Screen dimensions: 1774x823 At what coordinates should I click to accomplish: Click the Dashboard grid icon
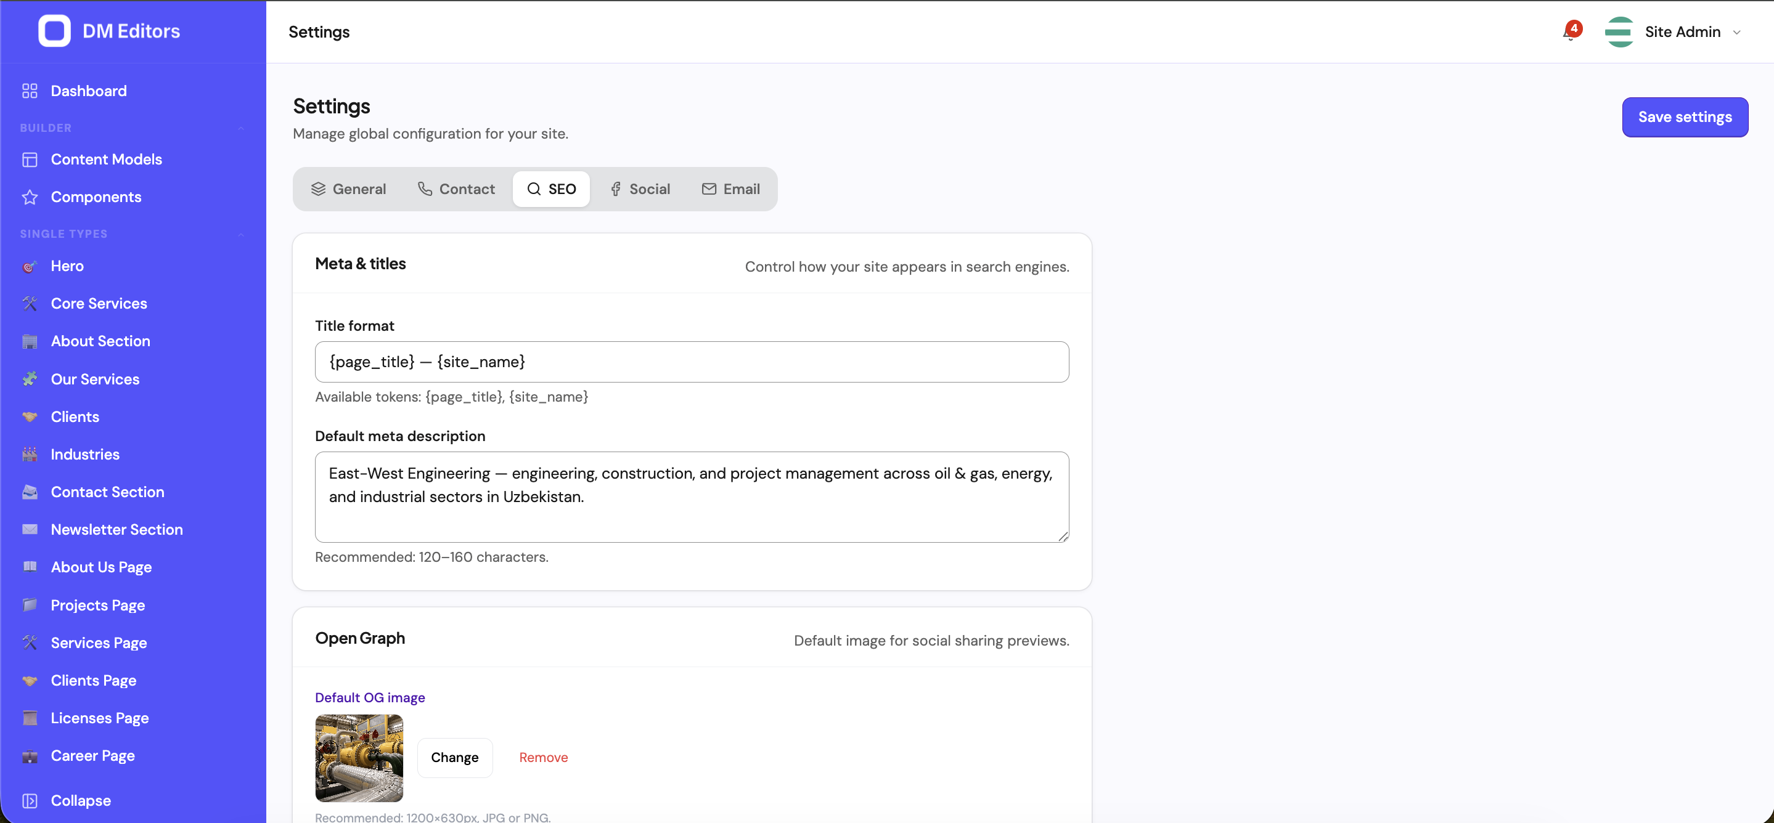pyautogui.click(x=30, y=91)
